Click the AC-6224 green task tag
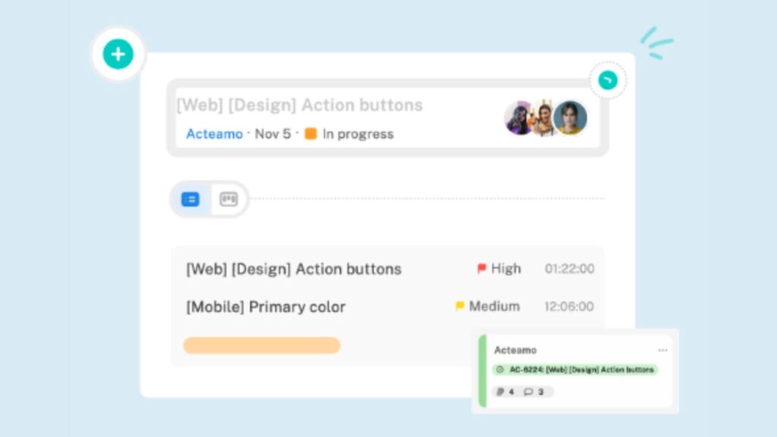The width and height of the screenshot is (777, 437). coord(575,370)
